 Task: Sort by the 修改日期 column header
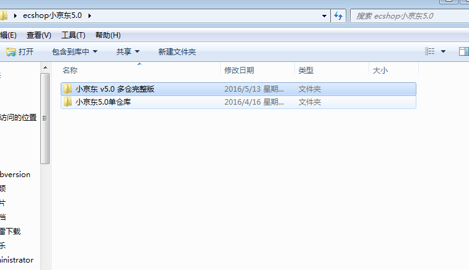click(257, 70)
